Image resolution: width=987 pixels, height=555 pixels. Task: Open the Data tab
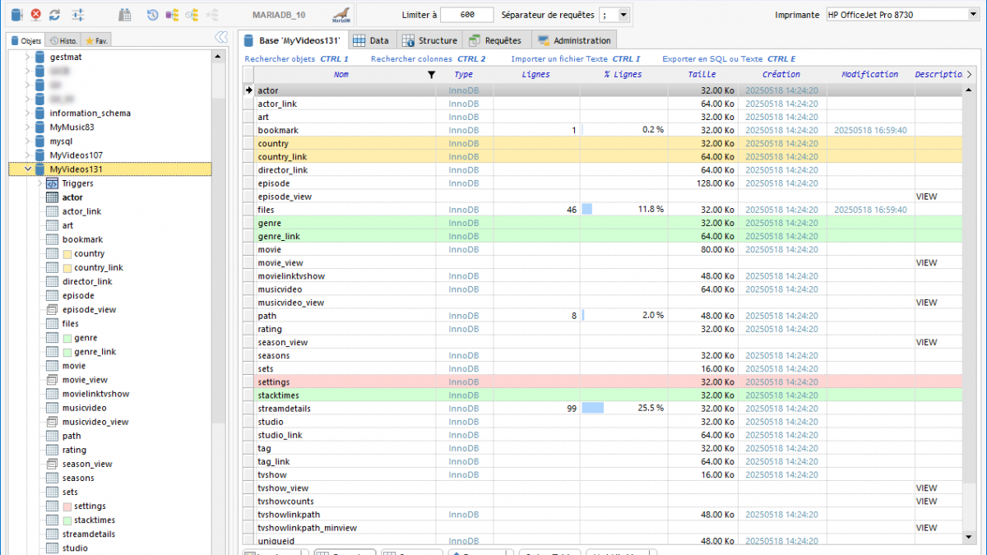coord(371,40)
